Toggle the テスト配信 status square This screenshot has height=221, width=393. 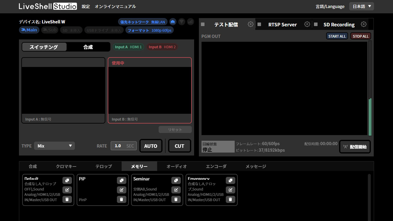click(x=203, y=25)
